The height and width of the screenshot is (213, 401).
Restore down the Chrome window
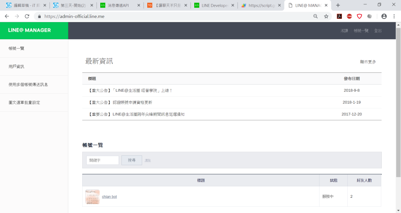(x=379, y=5)
